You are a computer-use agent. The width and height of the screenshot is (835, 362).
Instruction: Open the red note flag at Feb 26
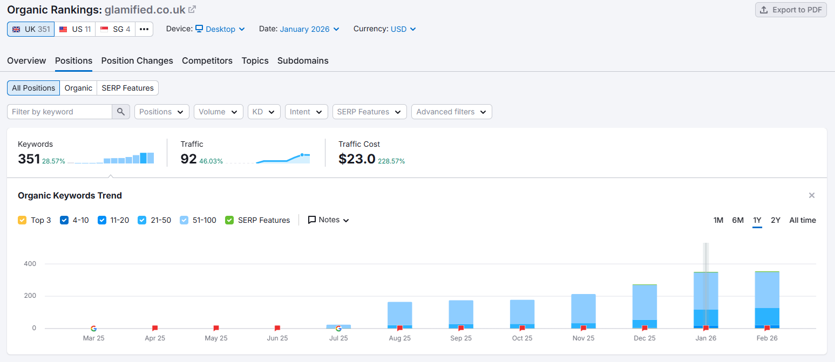coord(767,328)
